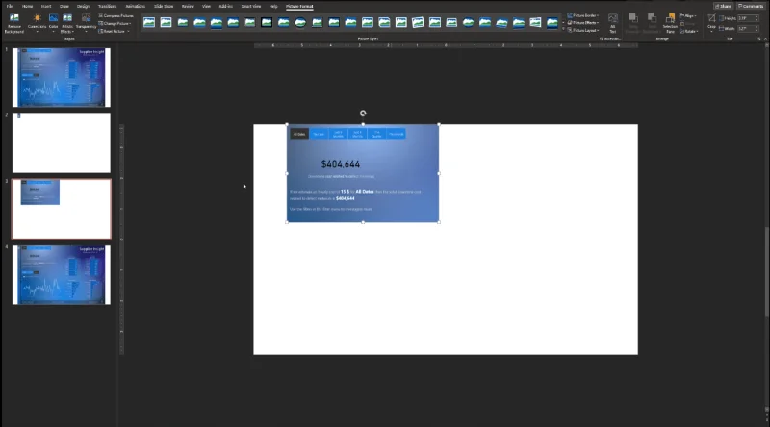
Task: Expand the Picture Styles gallery
Action: click(563, 30)
